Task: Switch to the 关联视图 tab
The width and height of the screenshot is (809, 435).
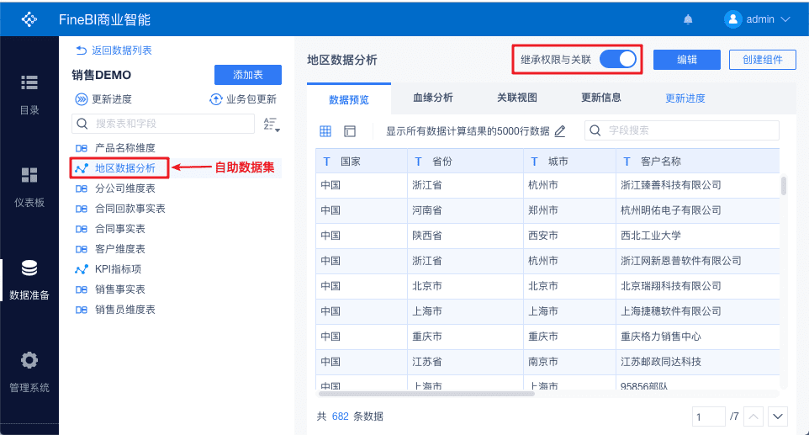Action: (517, 98)
